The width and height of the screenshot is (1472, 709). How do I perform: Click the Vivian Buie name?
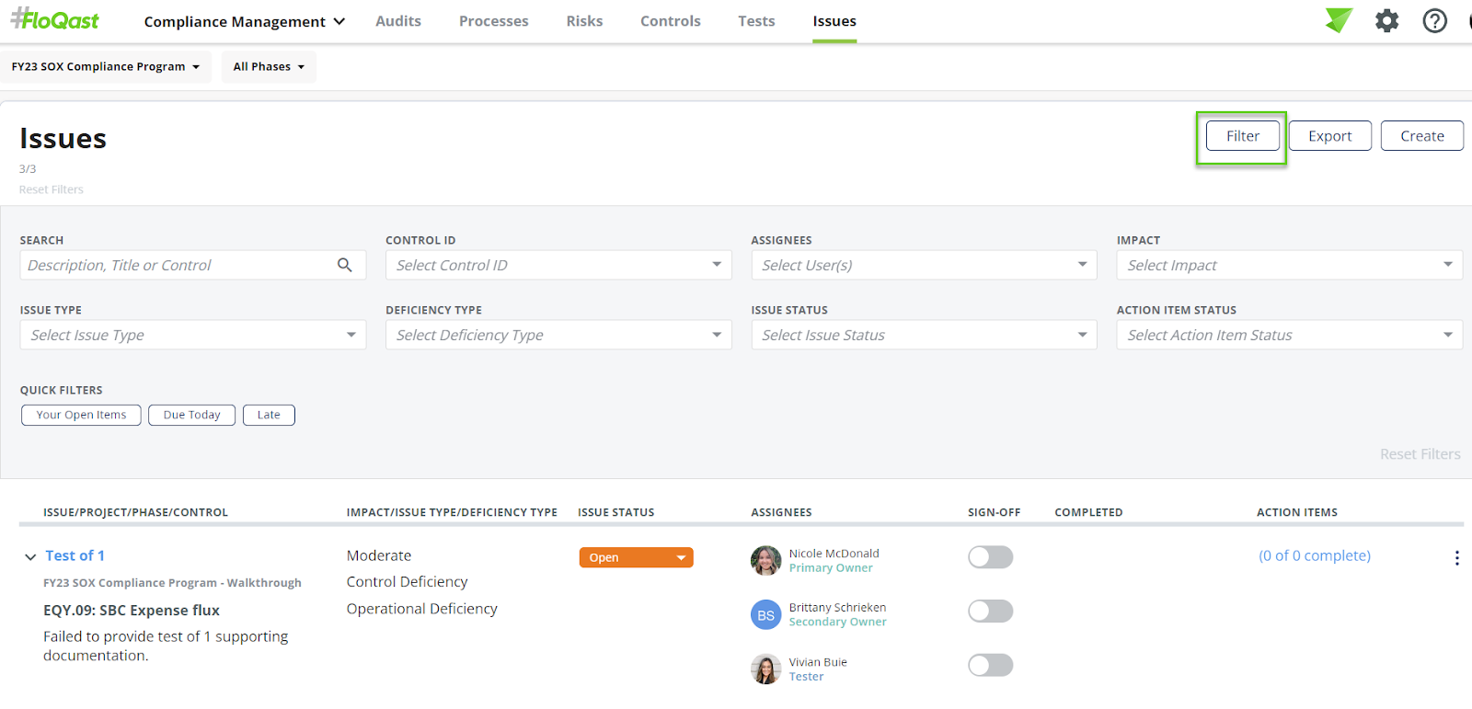(x=818, y=662)
